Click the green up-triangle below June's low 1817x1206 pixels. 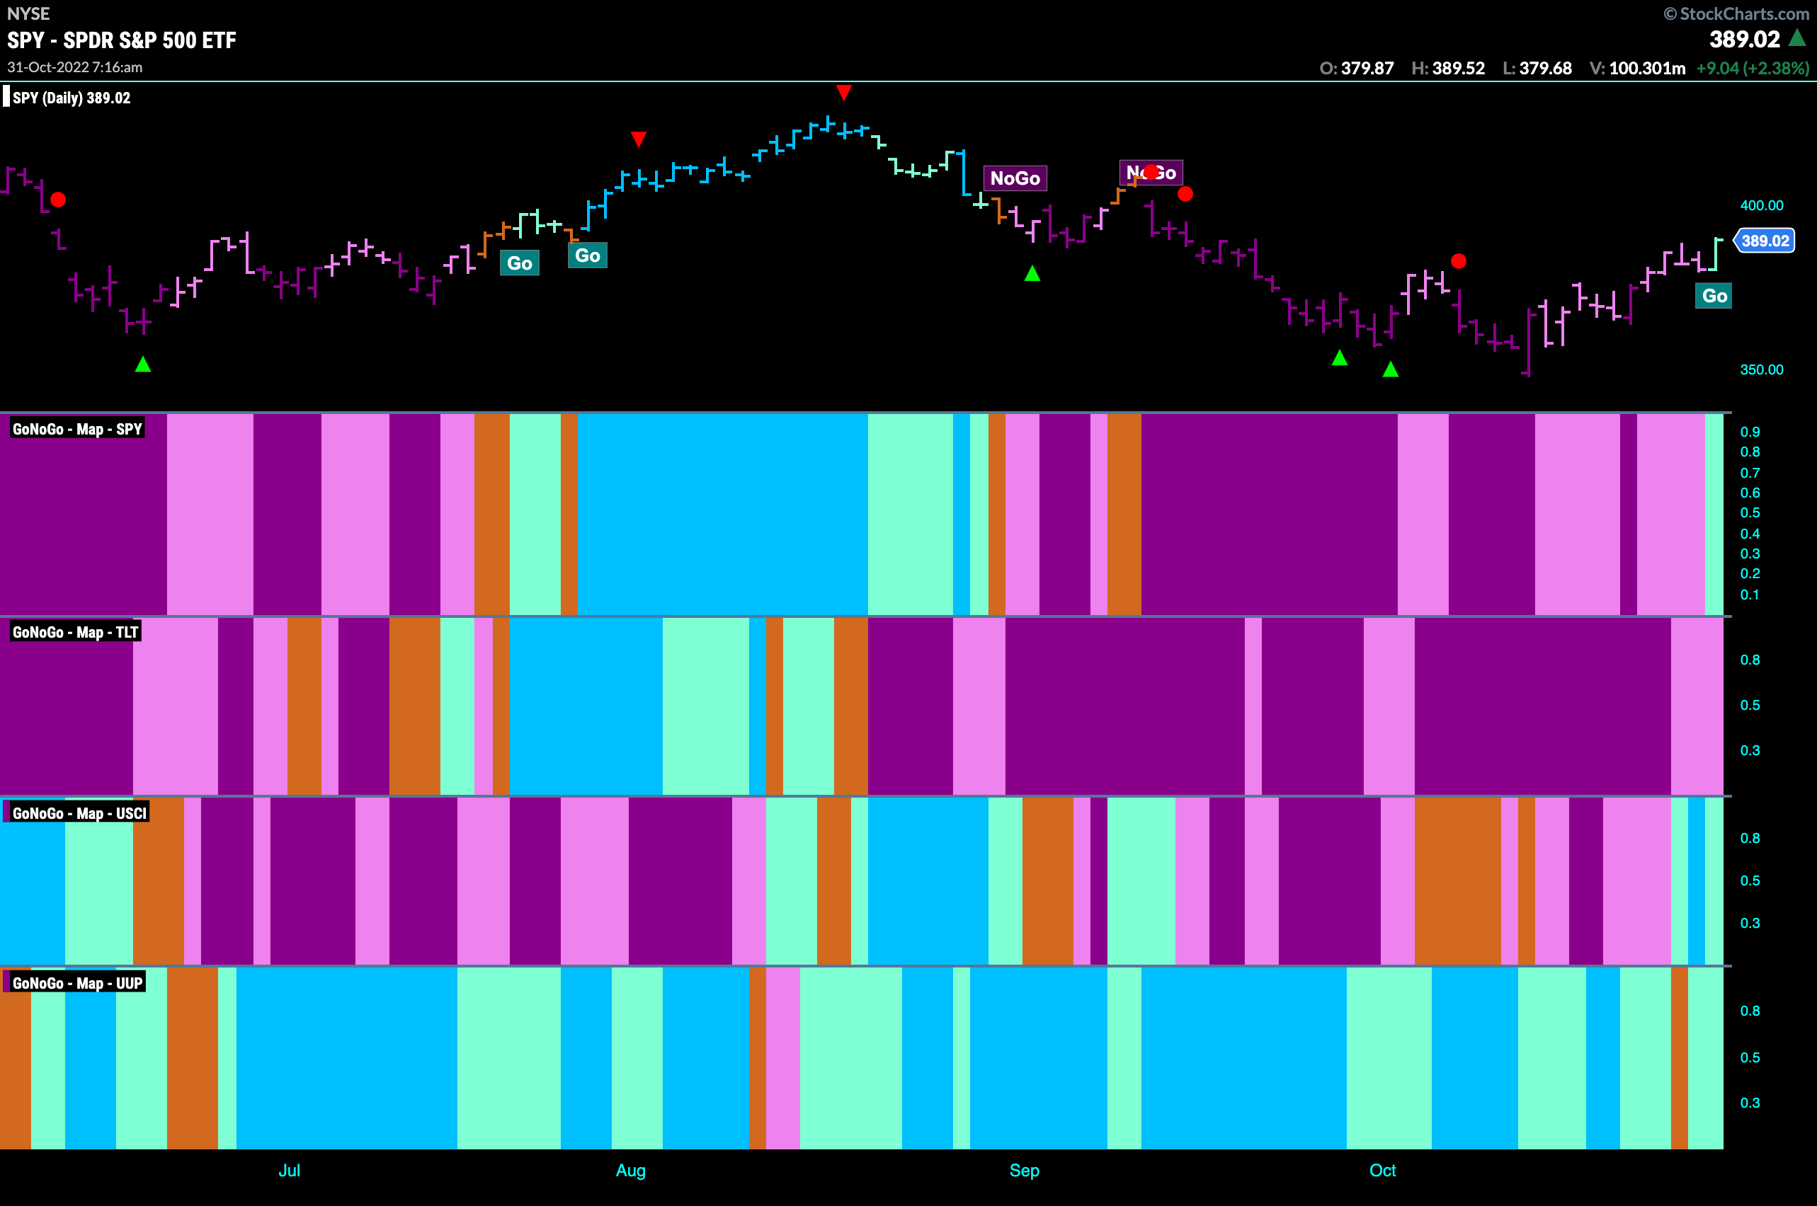[x=143, y=364]
